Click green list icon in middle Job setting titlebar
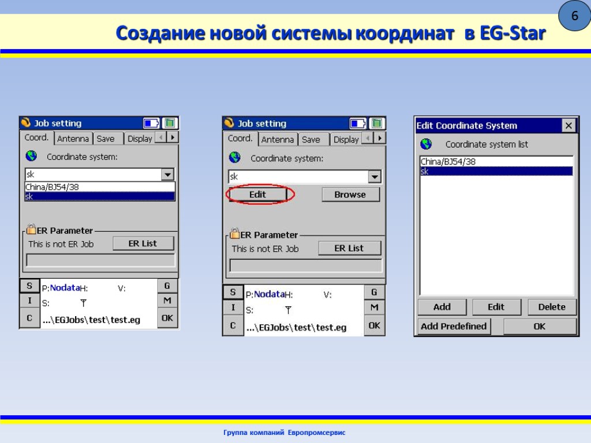The image size is (591, 443). point(377,123)
